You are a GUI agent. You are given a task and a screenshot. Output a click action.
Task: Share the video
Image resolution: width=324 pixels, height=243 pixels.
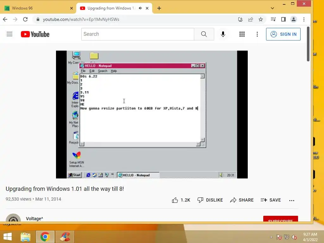click(242, 200)
